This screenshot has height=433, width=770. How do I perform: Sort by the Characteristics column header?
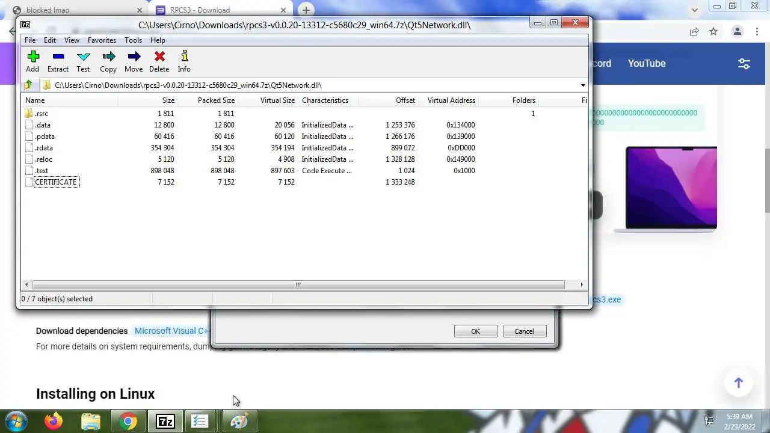click(328, 100)
